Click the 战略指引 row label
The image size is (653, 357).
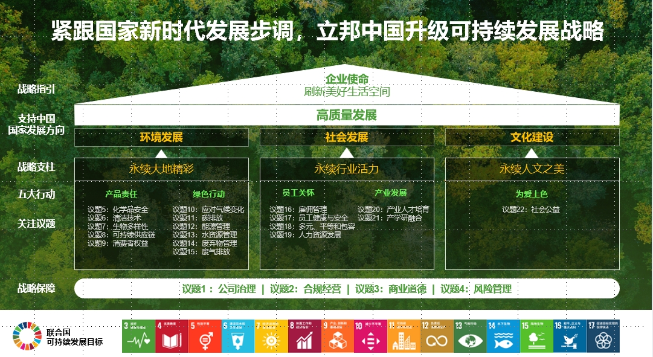point(36,89)
